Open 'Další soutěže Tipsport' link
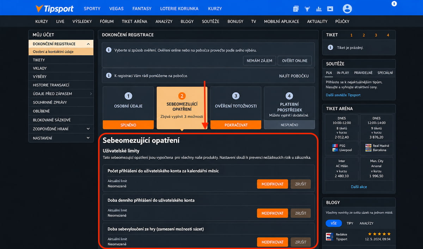423x249 pixels. click(343, 95)
